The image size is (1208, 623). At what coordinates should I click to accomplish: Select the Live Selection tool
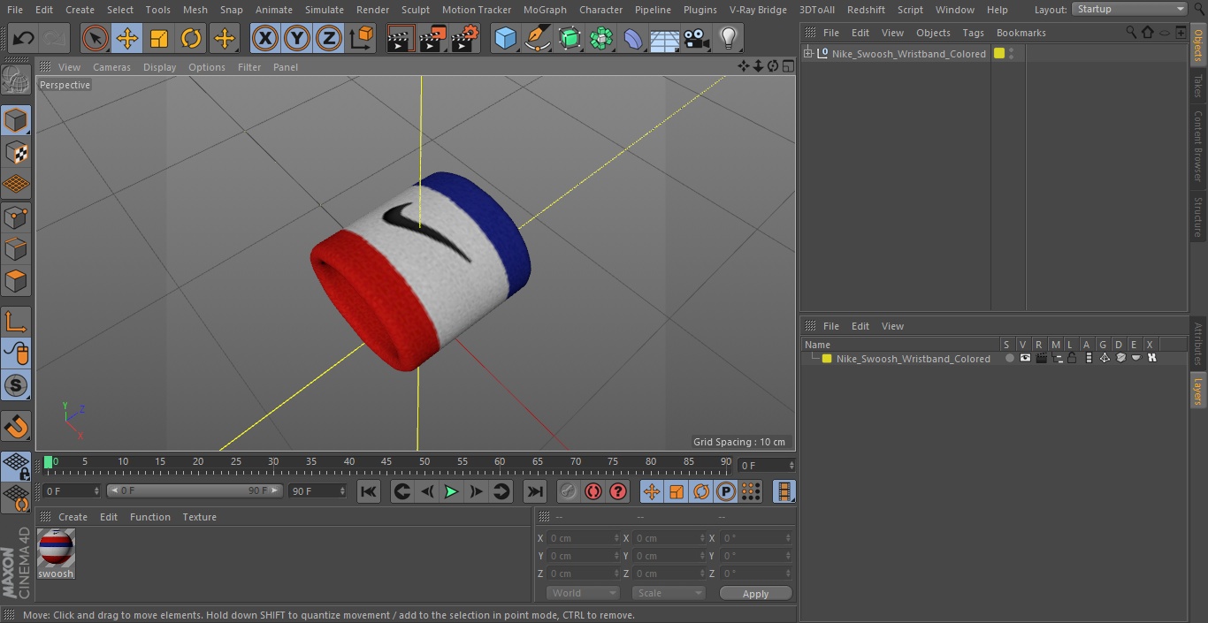pyautogui.click(x=95, y=39)
